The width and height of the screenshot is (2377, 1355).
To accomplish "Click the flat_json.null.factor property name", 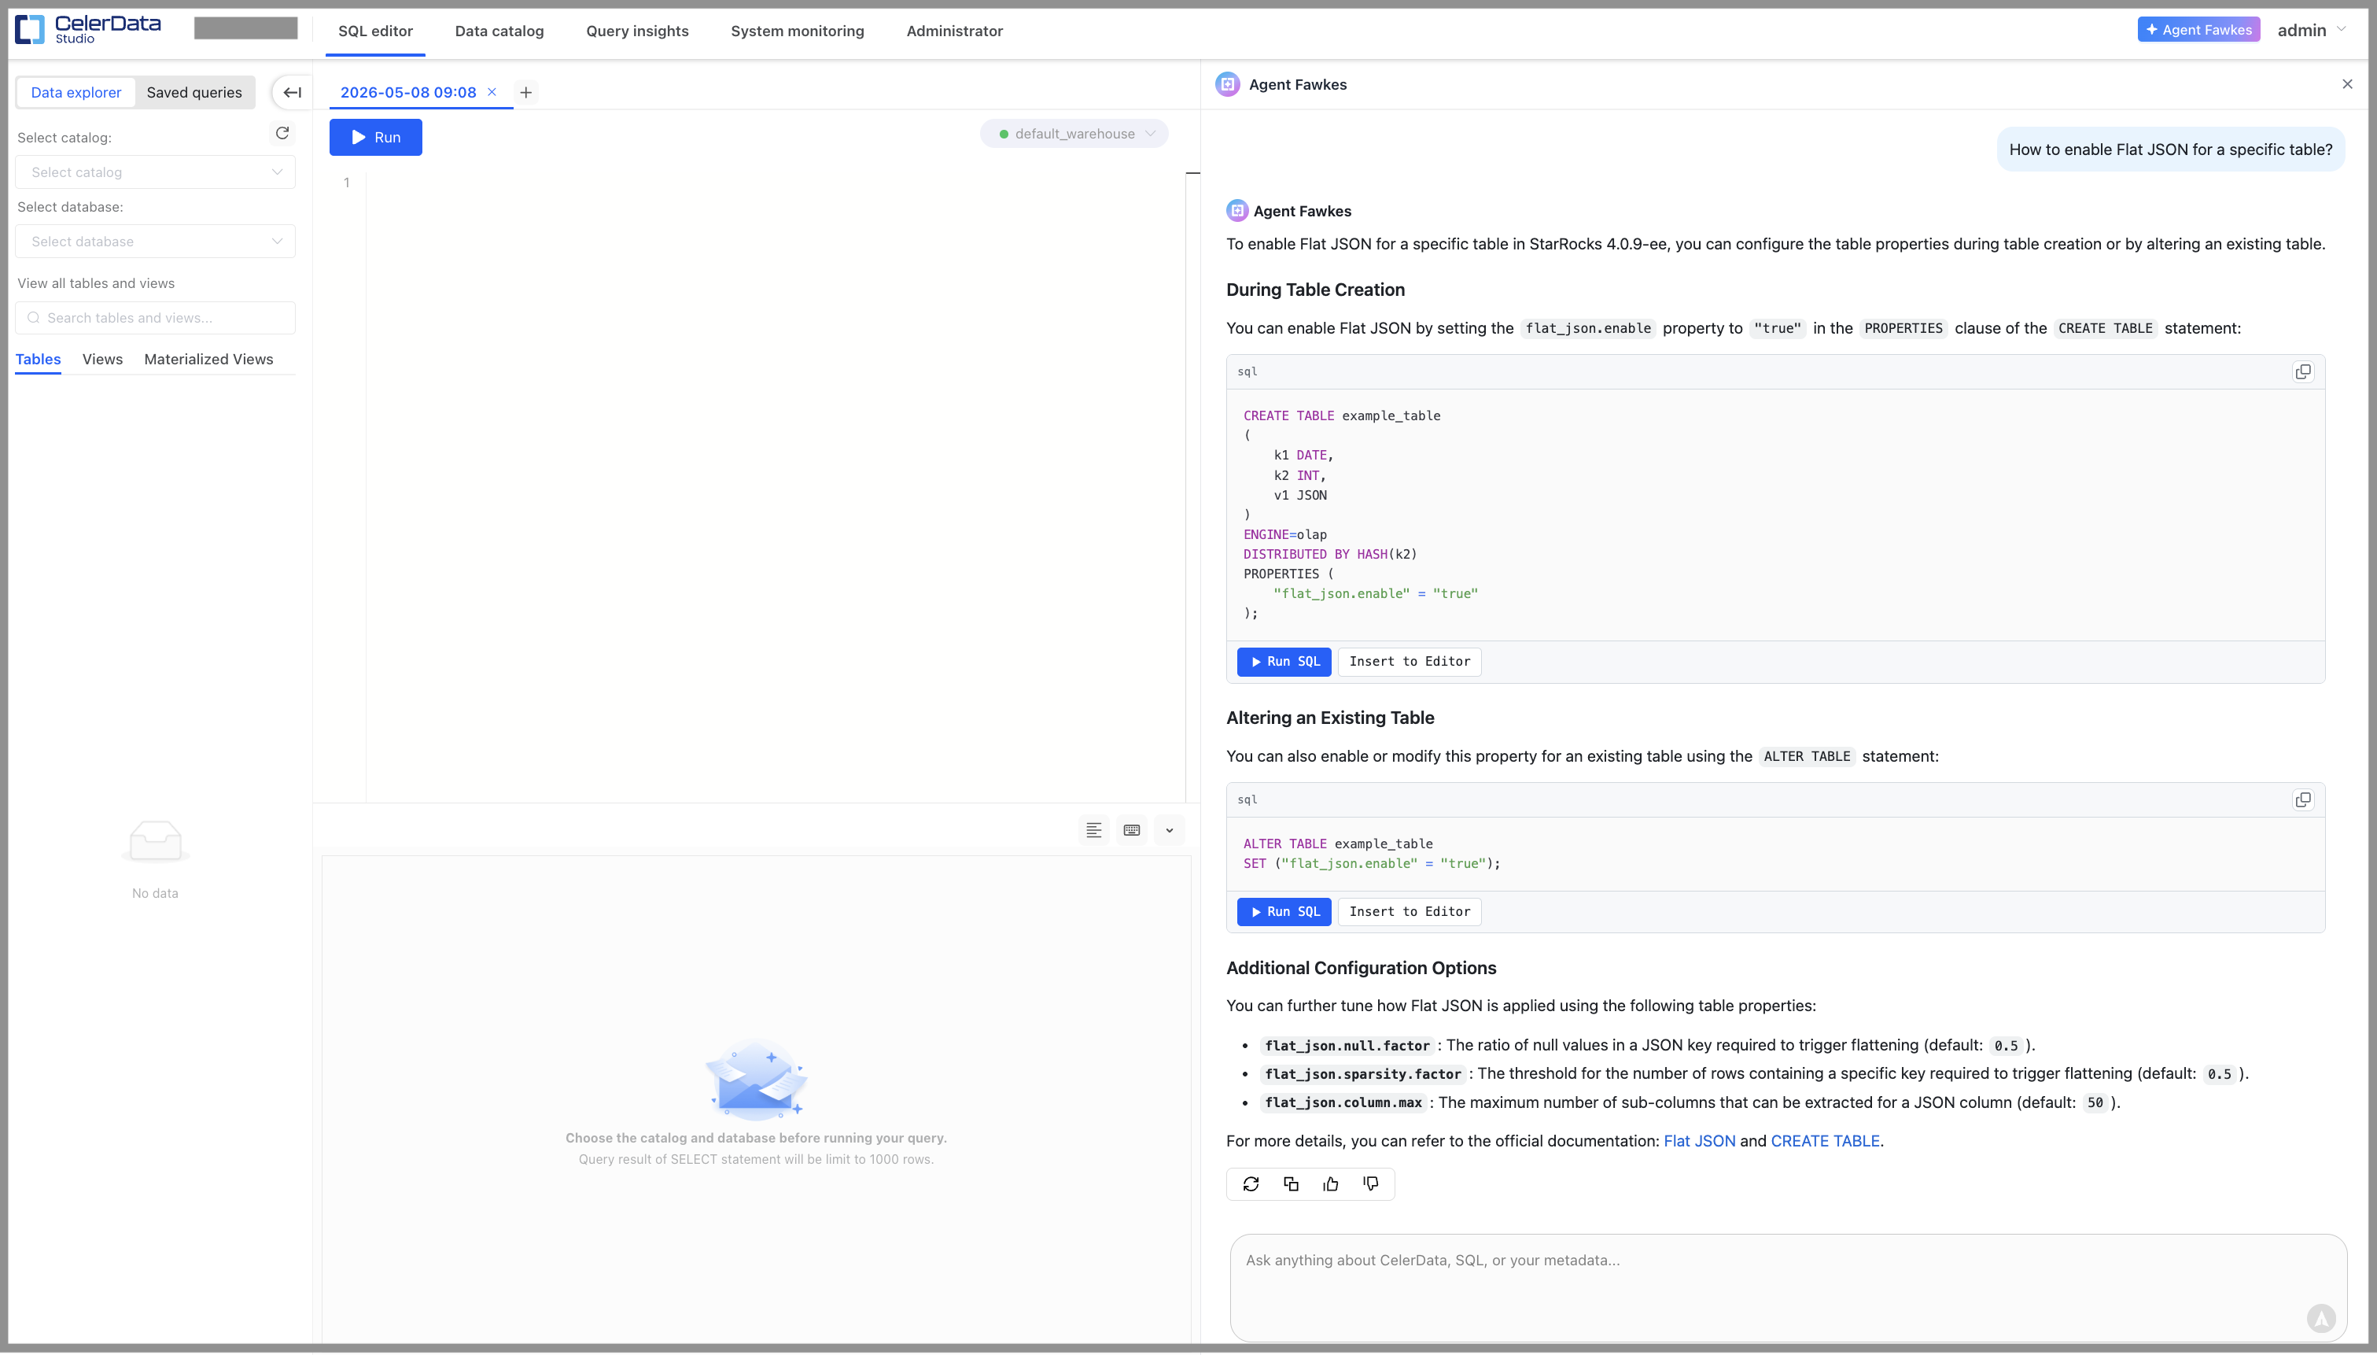I will click(1347, 1046).
